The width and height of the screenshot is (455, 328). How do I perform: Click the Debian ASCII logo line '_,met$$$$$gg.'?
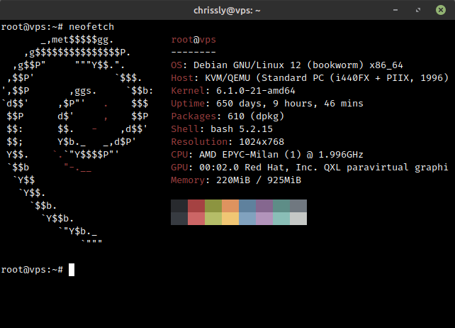click(77, 40)
